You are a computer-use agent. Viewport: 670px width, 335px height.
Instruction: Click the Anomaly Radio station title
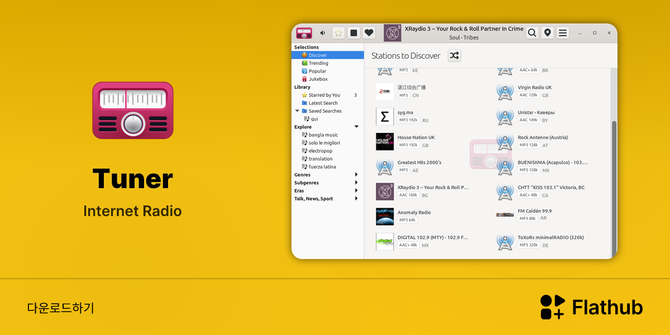coord(414,213)
